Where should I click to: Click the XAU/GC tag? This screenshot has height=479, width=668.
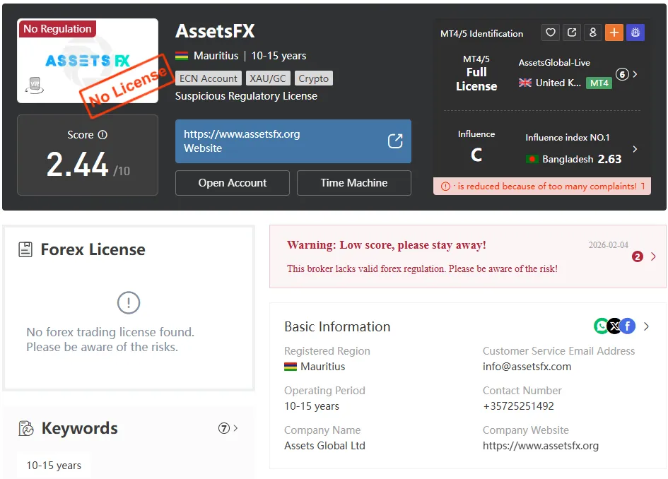[x=268, y=78]
